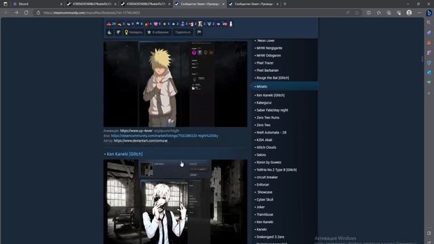This screenshot has width=434, height=244.
Task: Select Enforcer in the guide index
Action: [x=262, y=185]
